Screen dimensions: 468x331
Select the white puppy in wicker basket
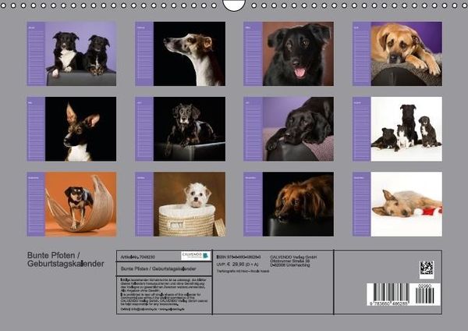[x=190, y=205]
